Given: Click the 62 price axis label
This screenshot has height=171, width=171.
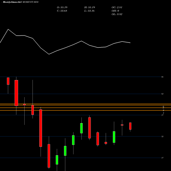Looking at the screenshot, I should click(x=162, y=94).
